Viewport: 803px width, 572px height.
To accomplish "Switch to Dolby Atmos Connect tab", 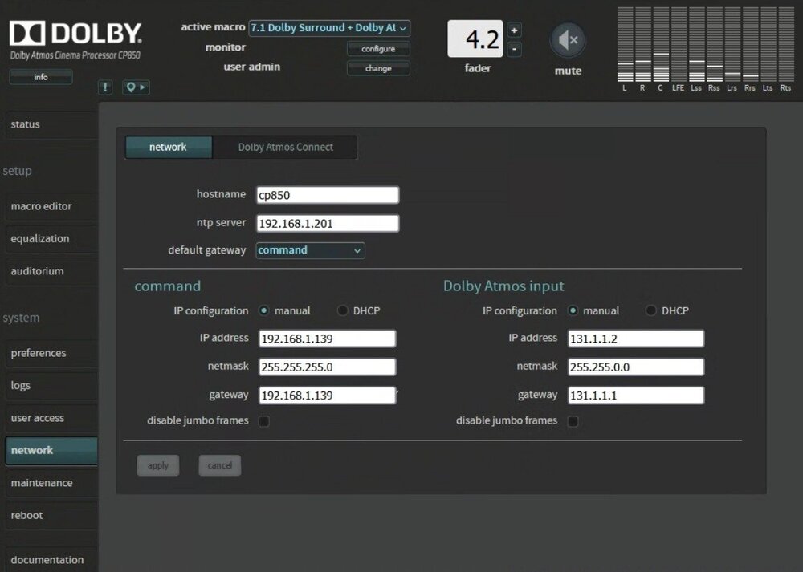I will [285, 148].
